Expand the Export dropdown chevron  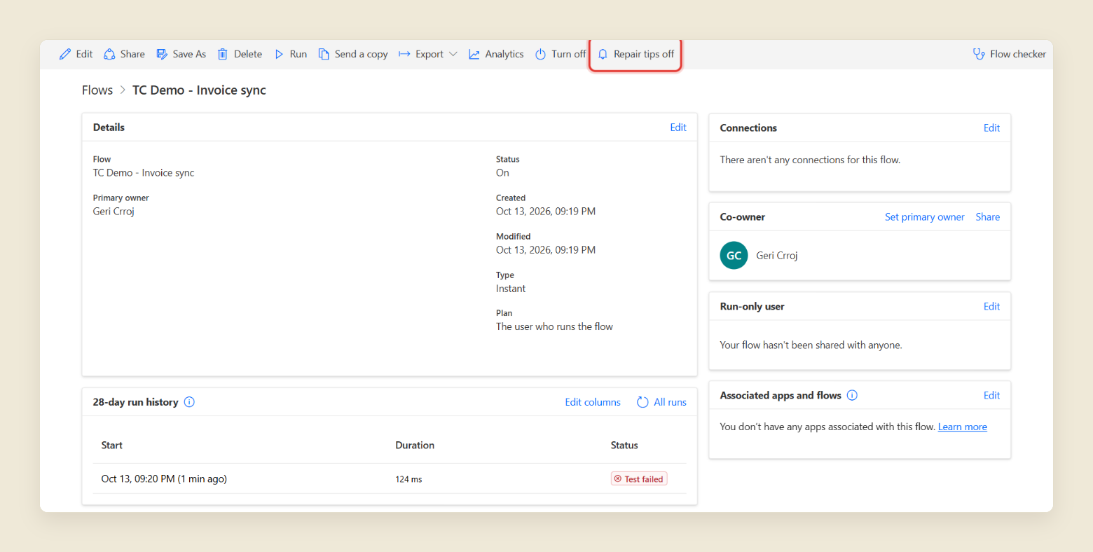click(x=453, y=54)
